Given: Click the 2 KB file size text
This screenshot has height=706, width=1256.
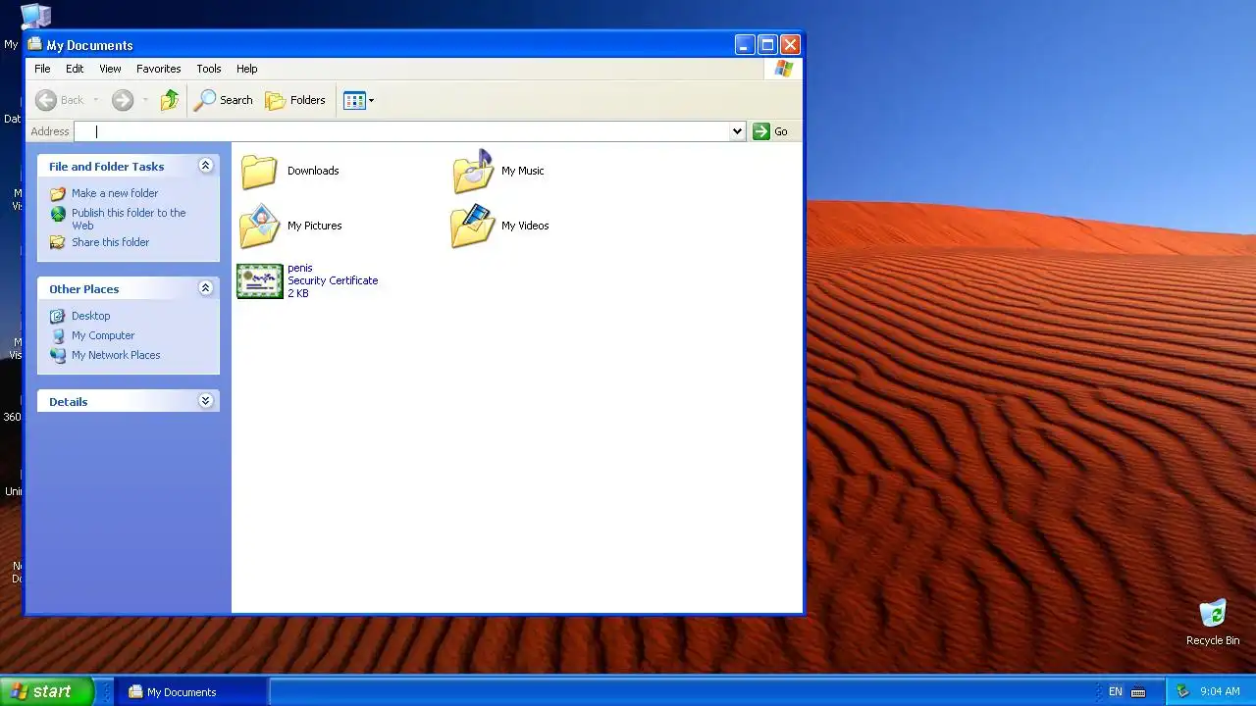Looking at the screenshot, I should tap(298, 293).
